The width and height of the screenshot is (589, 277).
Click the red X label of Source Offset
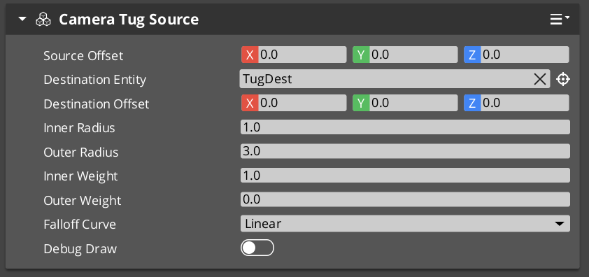coord(250,55)
